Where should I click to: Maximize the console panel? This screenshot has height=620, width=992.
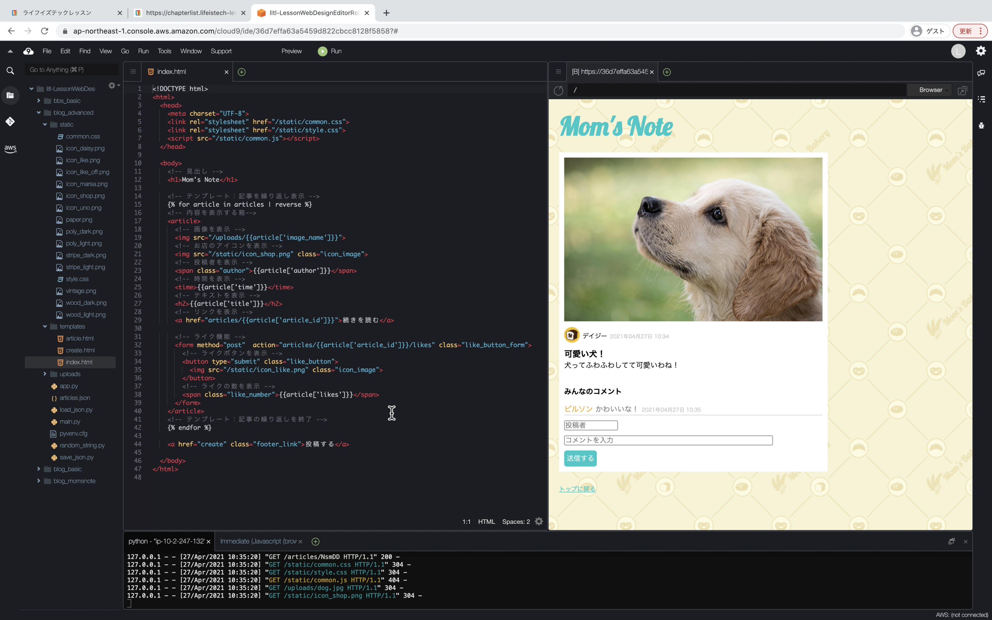pos(951,541)
